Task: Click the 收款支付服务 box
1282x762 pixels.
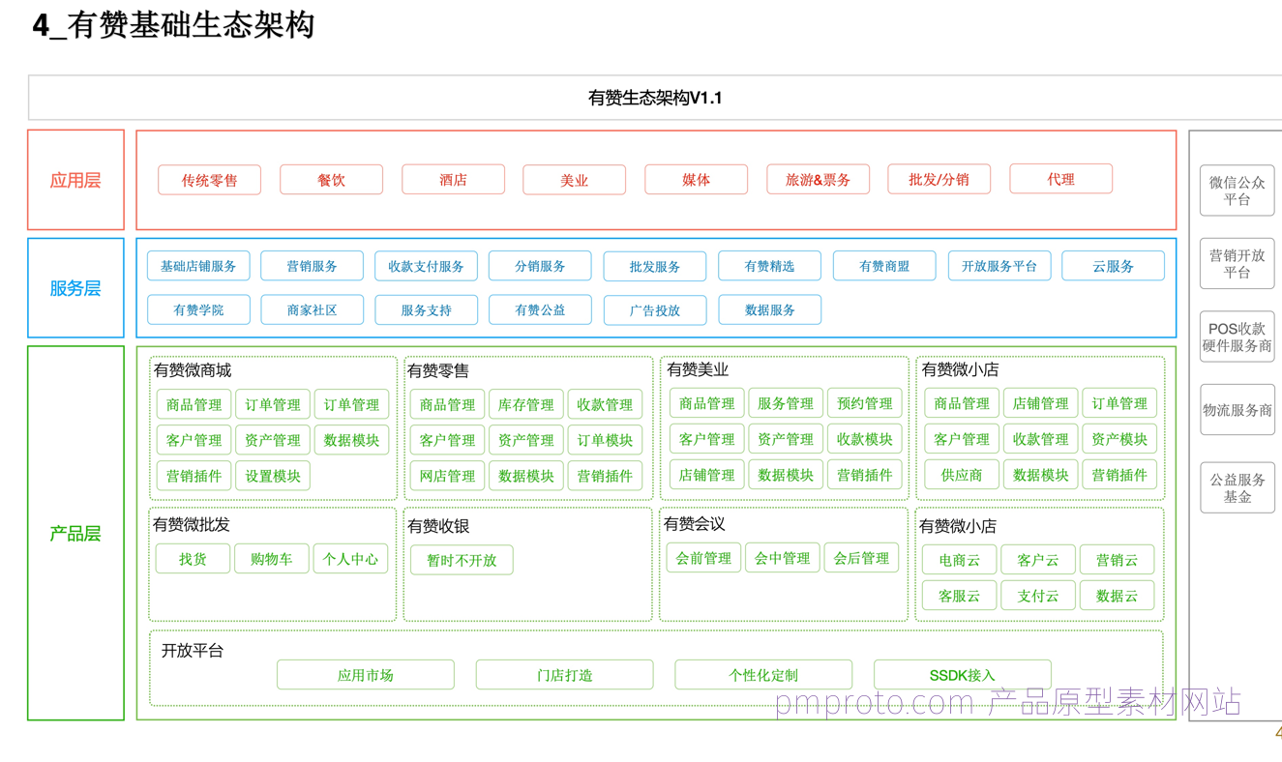Action: click(426, 266)
